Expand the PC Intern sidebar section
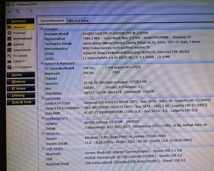This screenshot has height=171, width=214. tap(21, 88)
